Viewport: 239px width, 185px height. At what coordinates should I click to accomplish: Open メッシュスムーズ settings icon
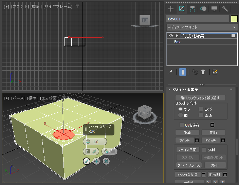[203, 174]
